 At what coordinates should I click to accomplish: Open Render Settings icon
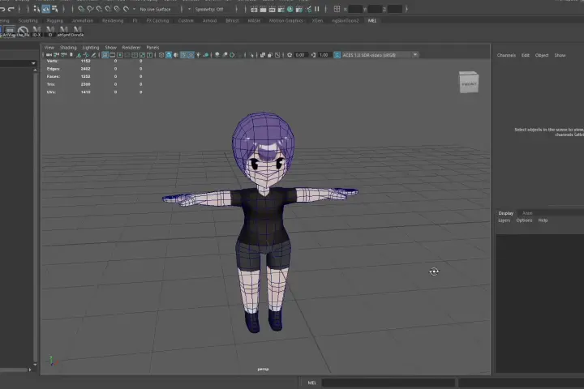point(281,9)
